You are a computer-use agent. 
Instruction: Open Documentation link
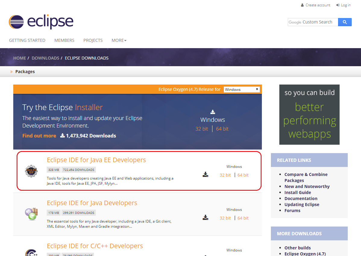tap(301, 199)
